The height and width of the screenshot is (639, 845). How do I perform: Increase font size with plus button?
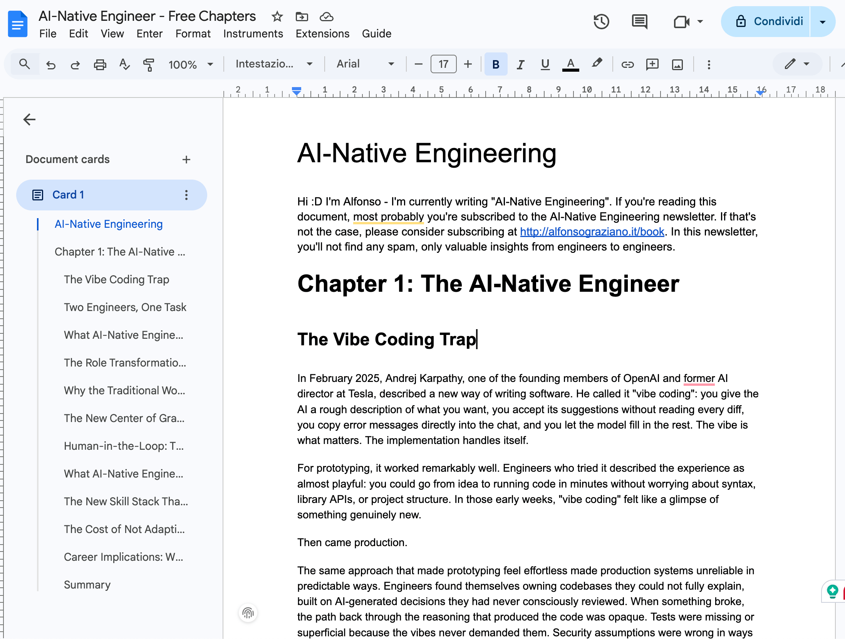pos(468,64)
